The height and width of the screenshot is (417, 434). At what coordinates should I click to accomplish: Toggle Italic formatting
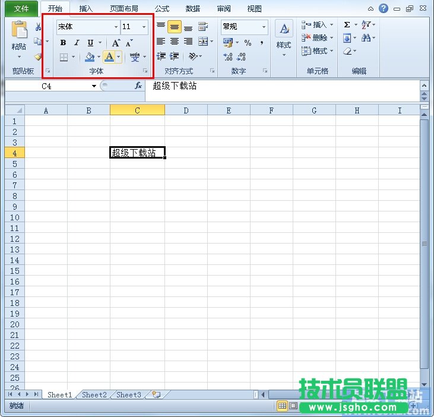[x=77, y=43]
